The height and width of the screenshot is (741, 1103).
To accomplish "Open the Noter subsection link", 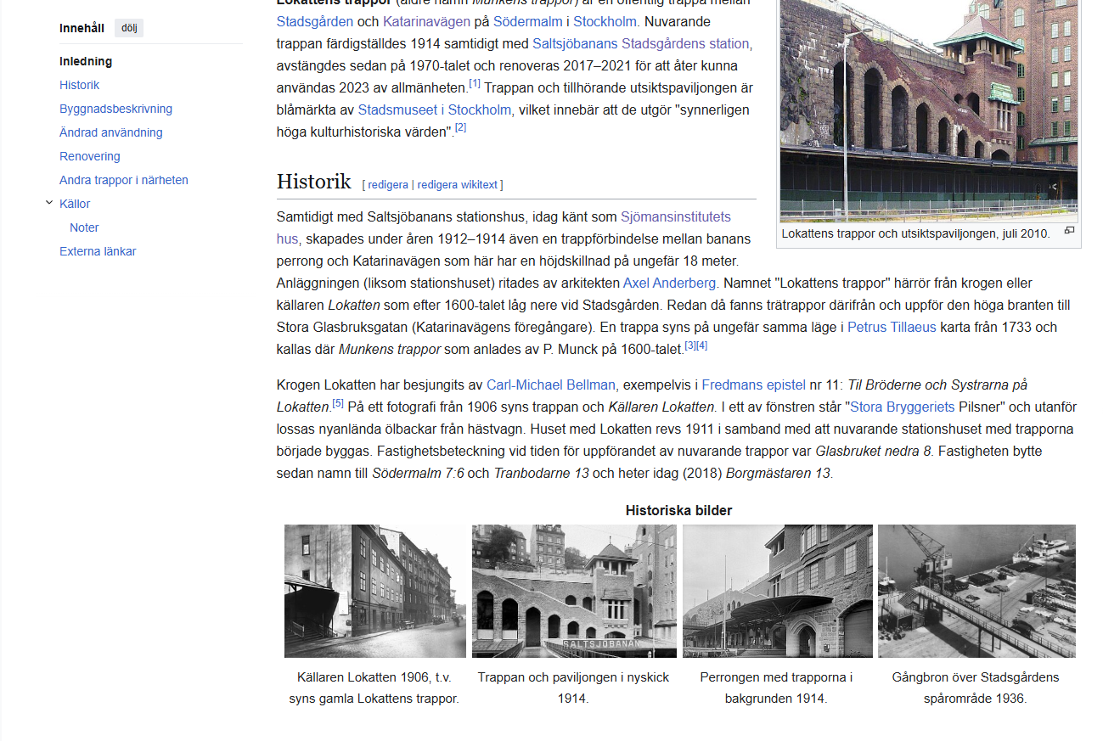I will [x=84, y=227].
